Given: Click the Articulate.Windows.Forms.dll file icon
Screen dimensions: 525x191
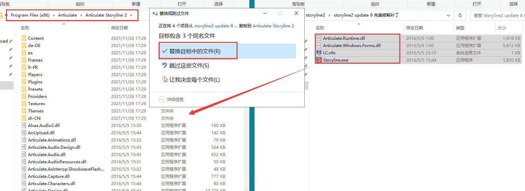Looking at the screenshot, I should tap(319, 45).
